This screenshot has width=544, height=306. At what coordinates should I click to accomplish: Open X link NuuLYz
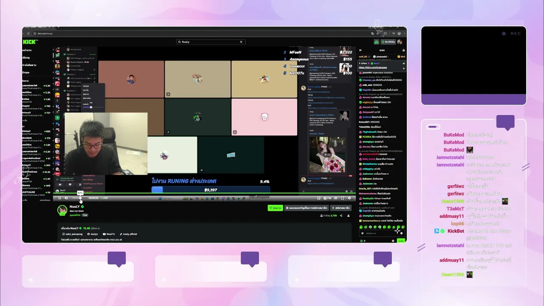(109, 234)
